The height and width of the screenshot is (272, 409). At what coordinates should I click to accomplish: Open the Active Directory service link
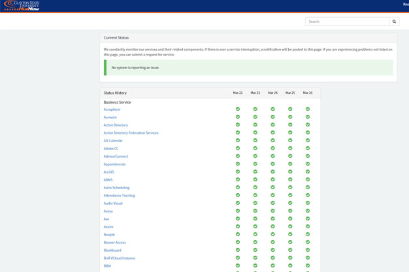tap(116, 125)
